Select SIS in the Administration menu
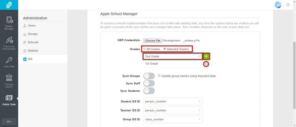 click(43, 59)
